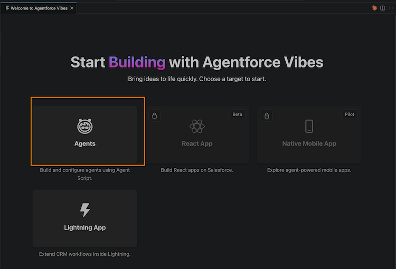Click the orange Agentforce Vibes icon in the editor actions

click(374, 8)
